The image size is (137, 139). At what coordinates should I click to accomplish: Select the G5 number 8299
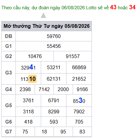point(54,112)
